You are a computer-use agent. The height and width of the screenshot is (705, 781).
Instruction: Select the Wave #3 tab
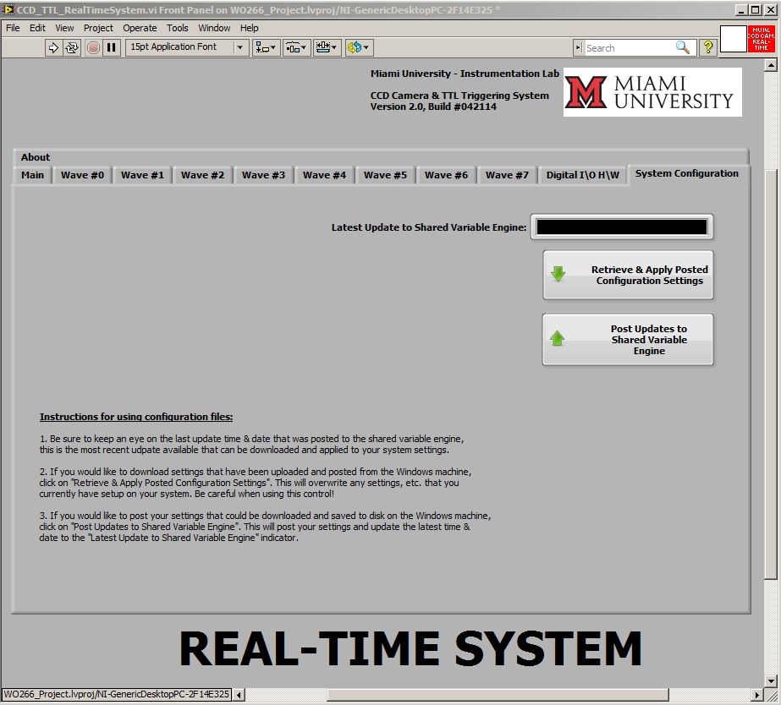263,175
